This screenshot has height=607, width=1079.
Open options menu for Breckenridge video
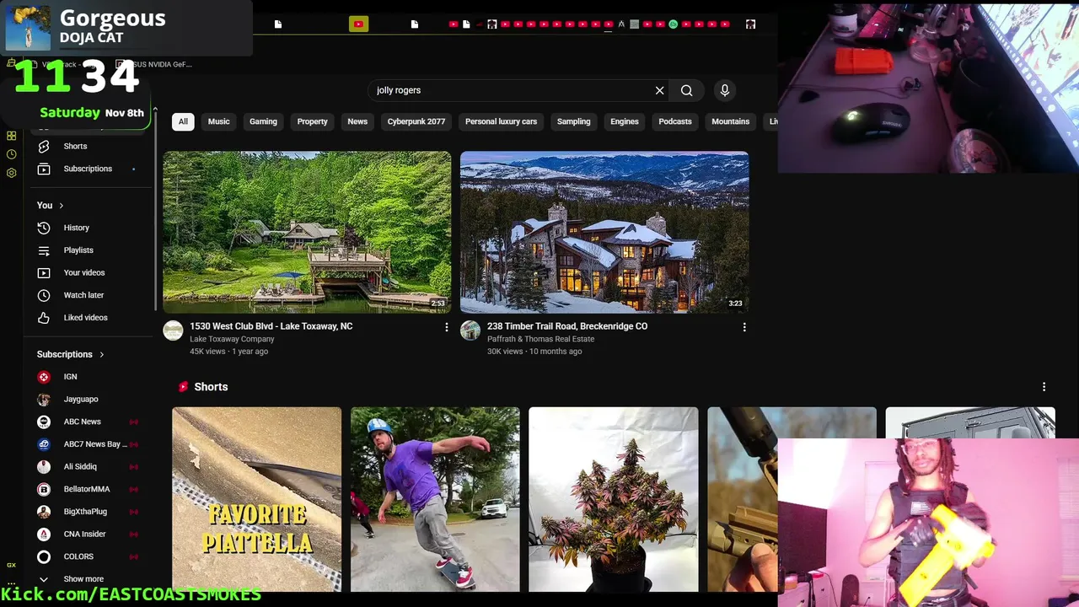pos(744,327)
